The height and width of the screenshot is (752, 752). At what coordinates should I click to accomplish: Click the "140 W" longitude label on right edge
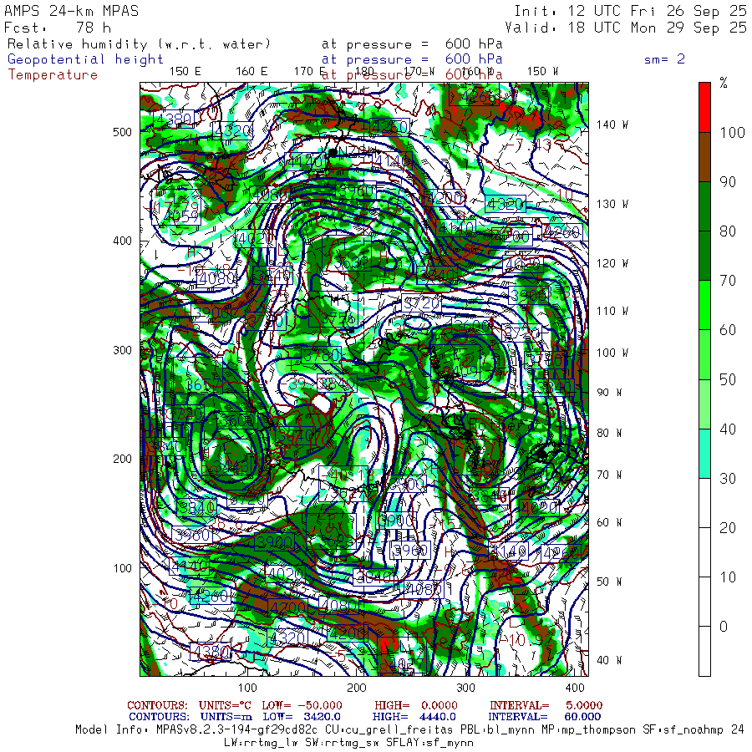[612, 124]
